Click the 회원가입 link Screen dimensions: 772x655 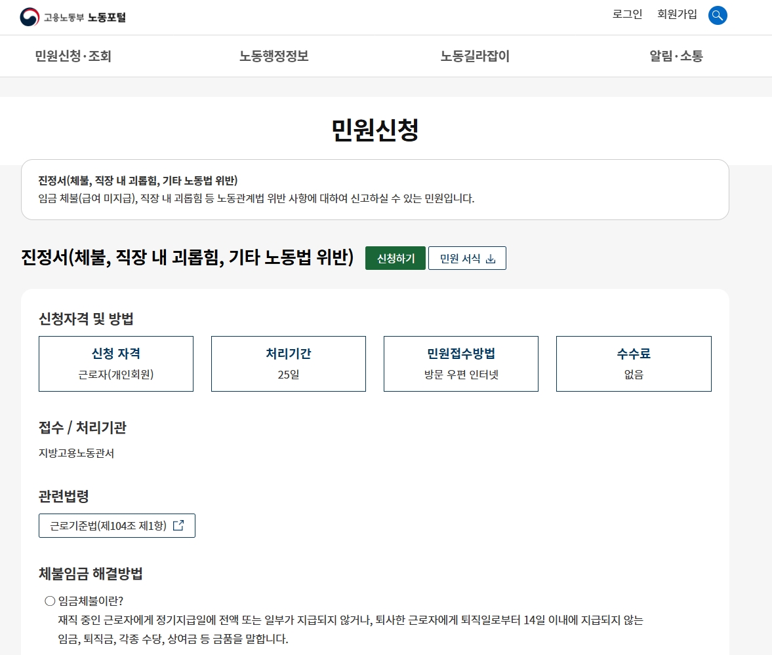(x=678, y=15)
